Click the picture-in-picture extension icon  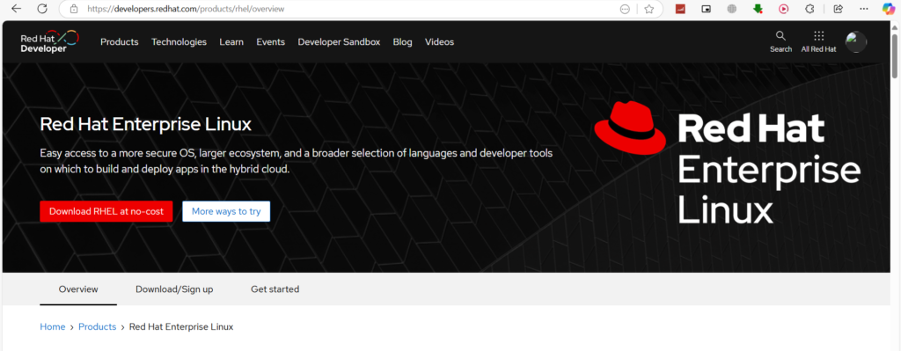pos(707,9)
